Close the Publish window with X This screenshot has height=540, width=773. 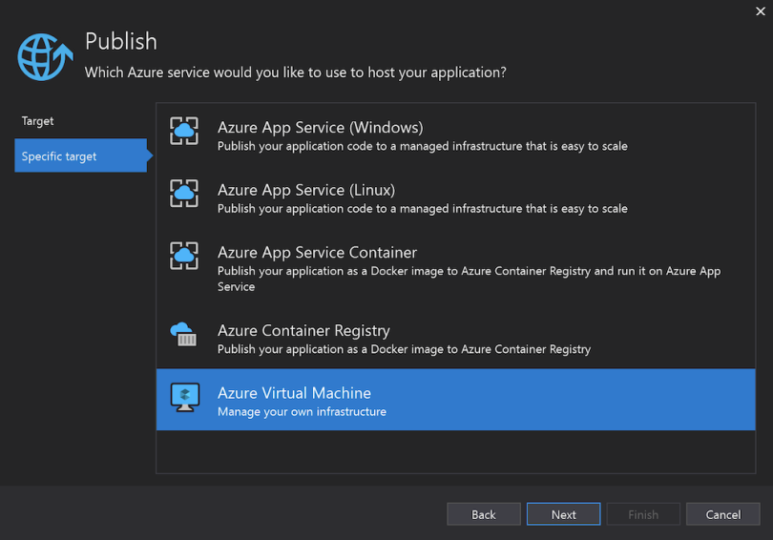click(758, 10)
